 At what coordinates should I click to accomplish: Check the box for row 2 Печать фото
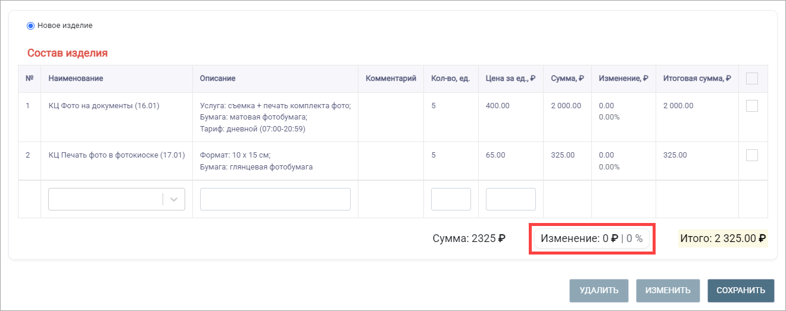tap(752, 155)
